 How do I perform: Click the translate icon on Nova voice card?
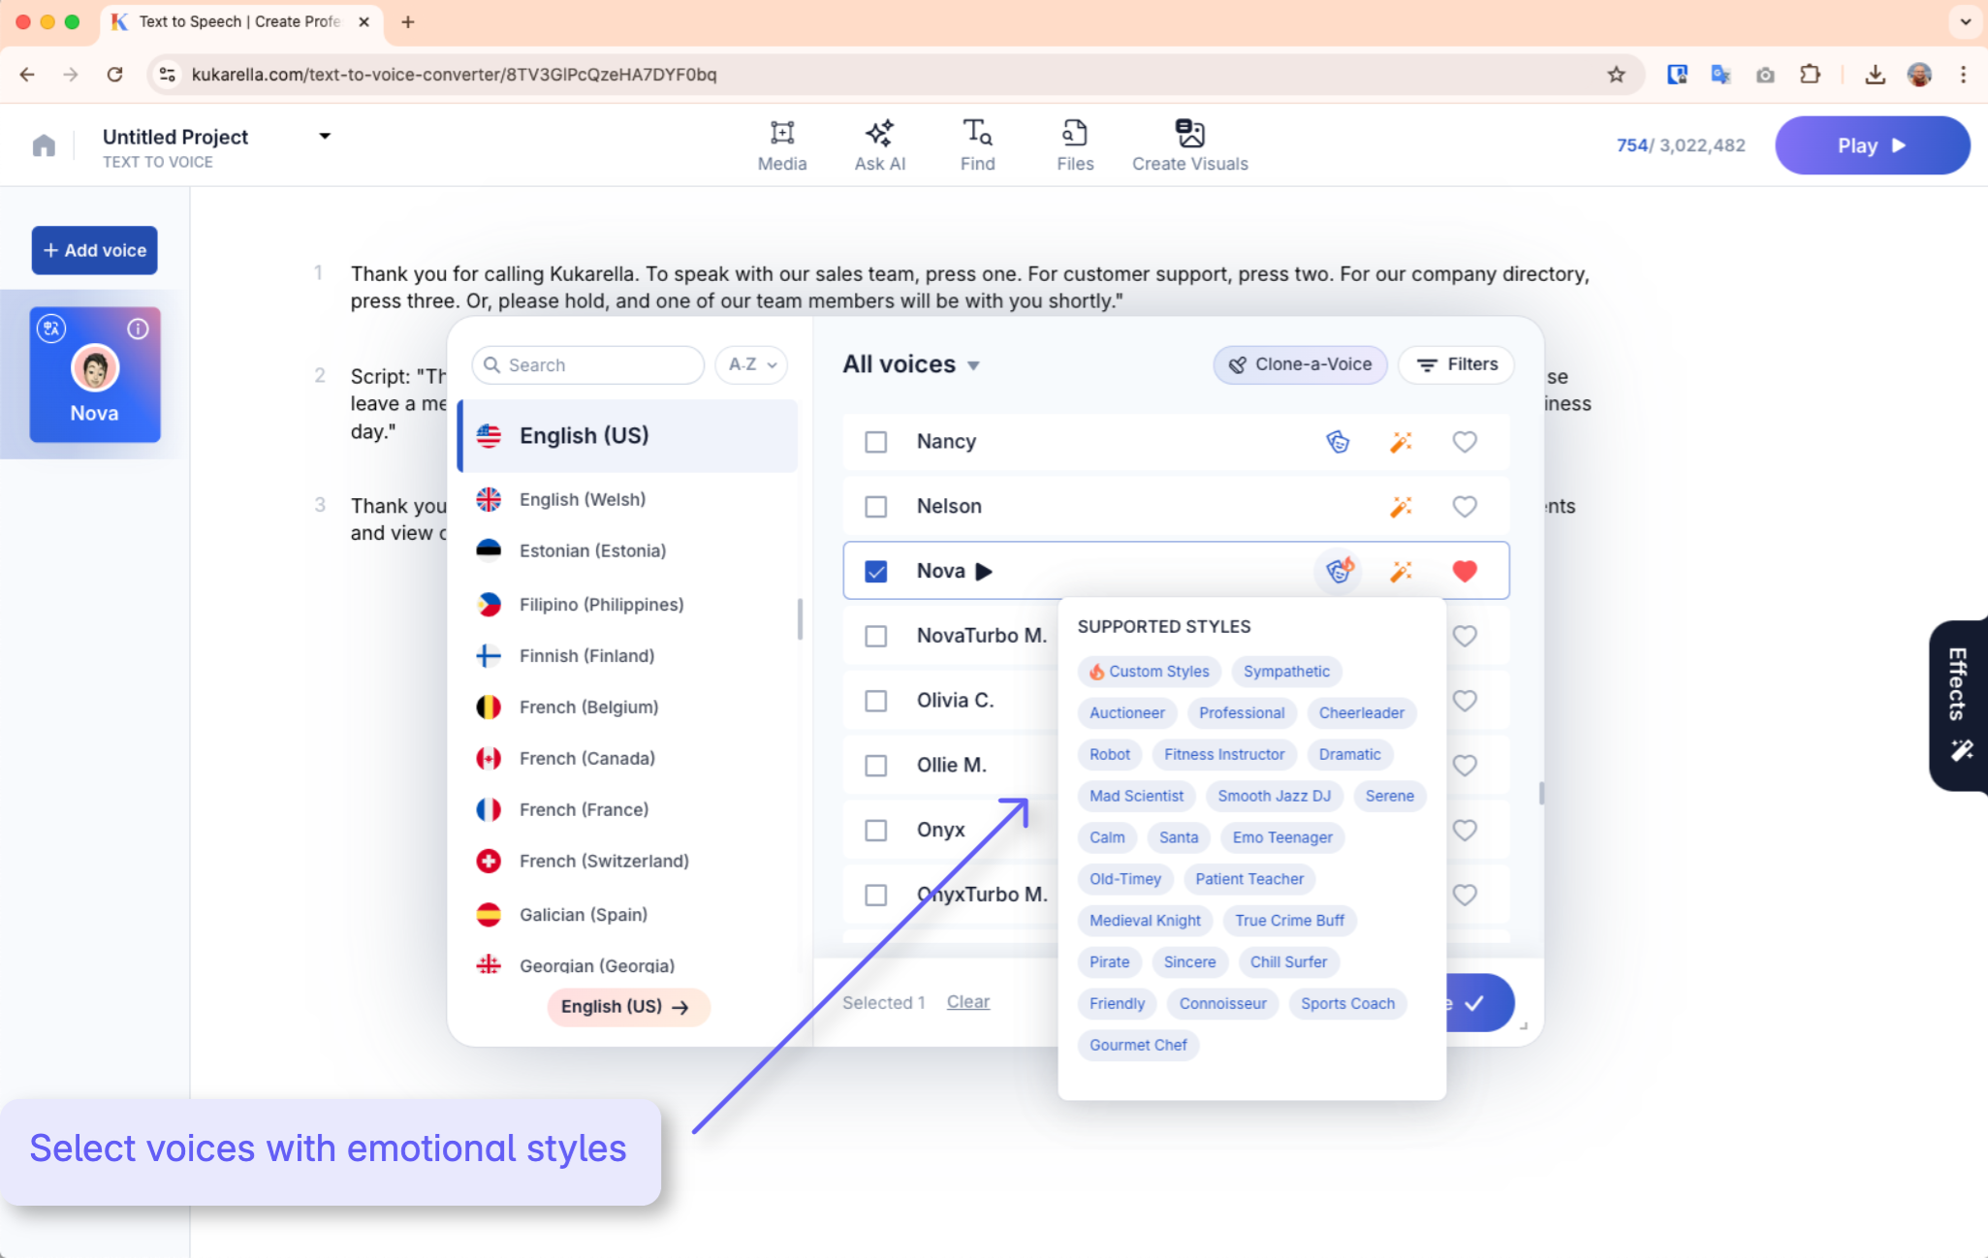pos(51,329)
